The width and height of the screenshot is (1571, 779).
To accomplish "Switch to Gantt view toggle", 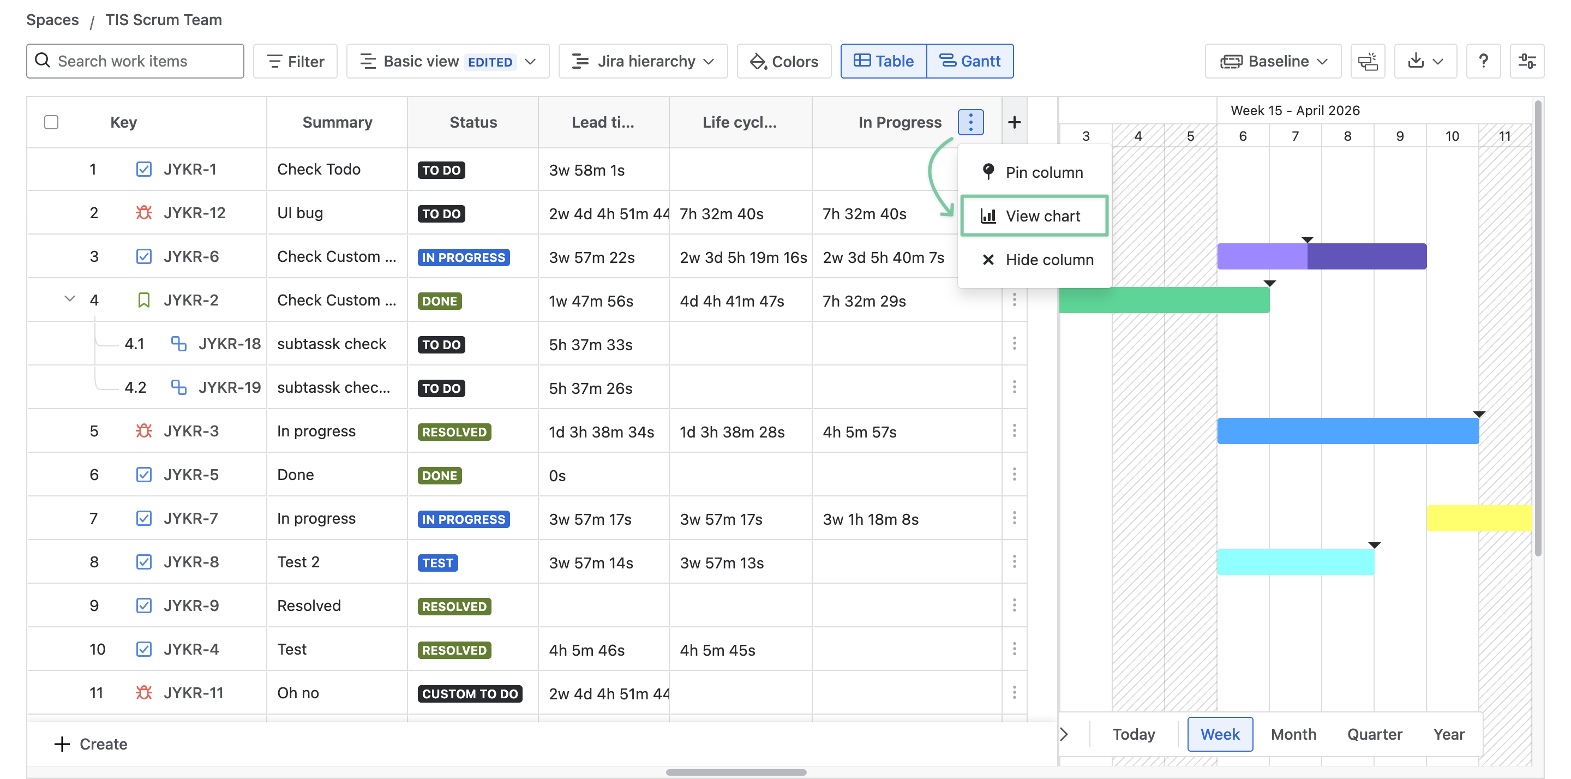I will click(970, 61).
